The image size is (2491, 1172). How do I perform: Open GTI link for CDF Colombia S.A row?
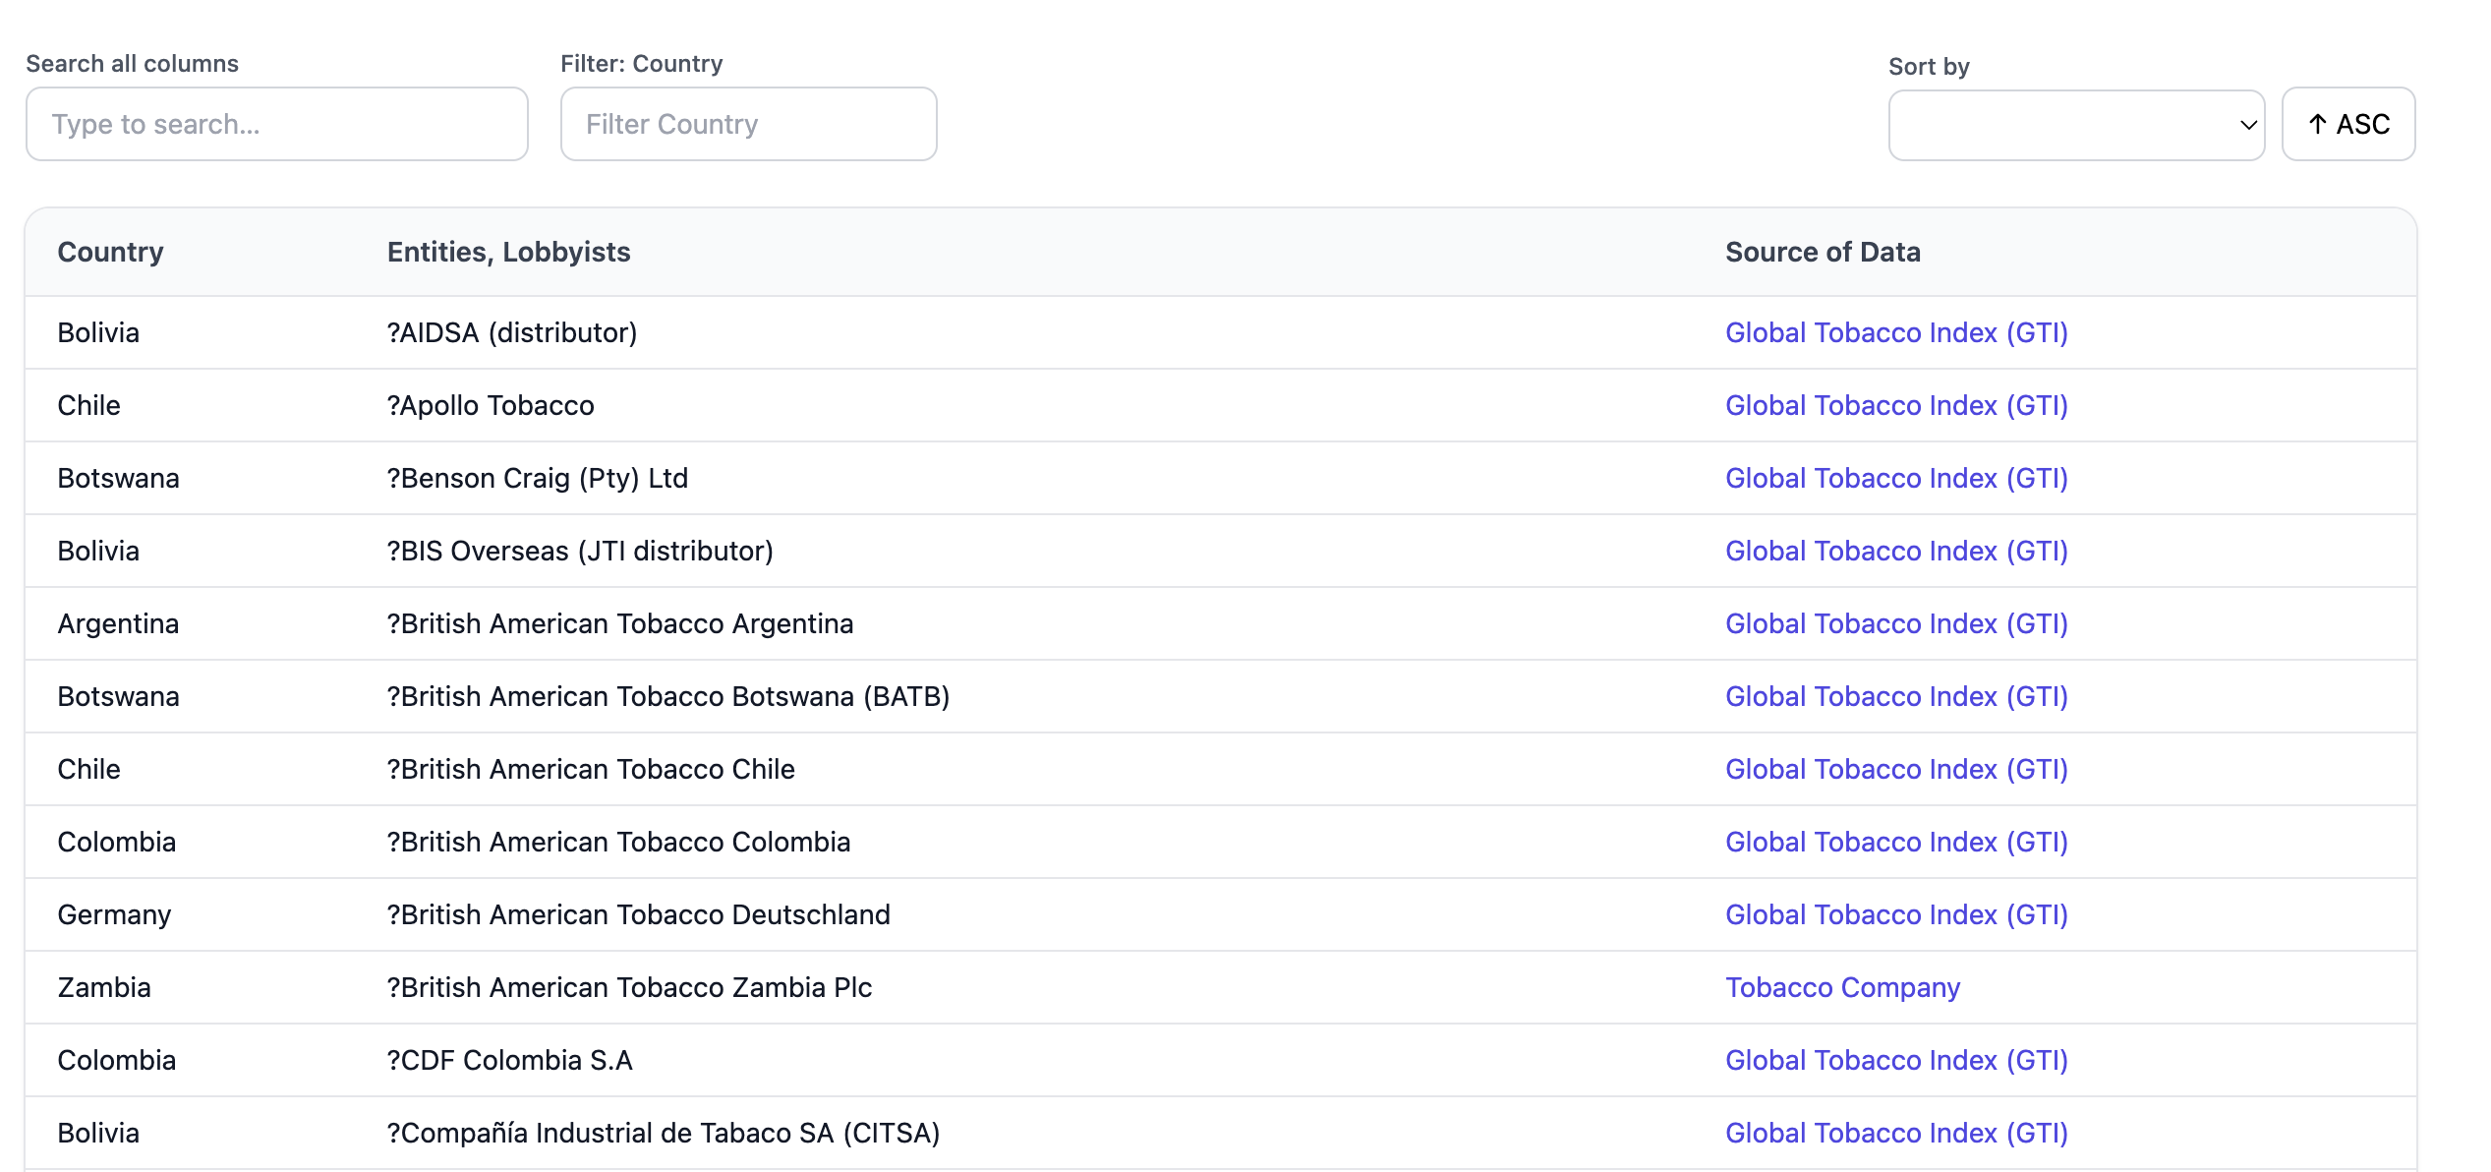click(1895, 1060)
